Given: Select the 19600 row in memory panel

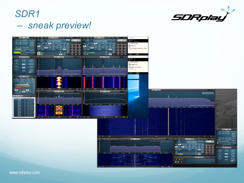Looking at the screenshot, I should tap(24, 104).
